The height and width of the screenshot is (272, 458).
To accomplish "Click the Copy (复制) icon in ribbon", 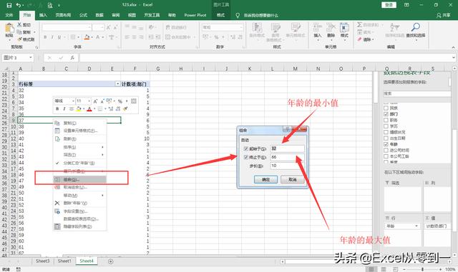I will click(x=19, y=32).
